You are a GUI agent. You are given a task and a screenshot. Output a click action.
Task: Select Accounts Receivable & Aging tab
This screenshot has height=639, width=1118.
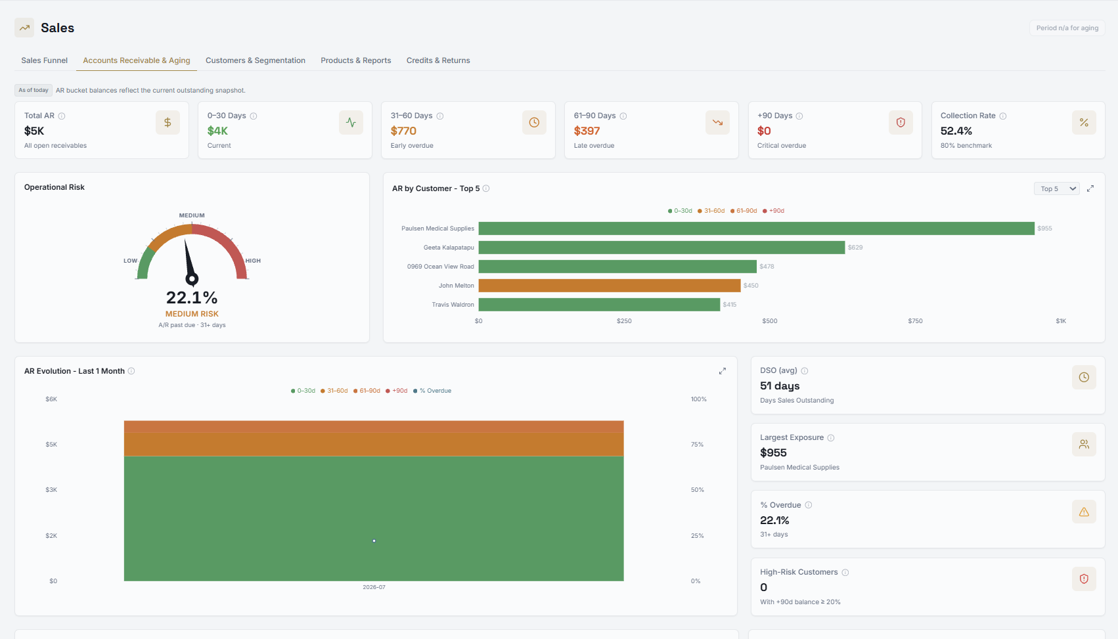pyautogui.click(x=137, y=60)
